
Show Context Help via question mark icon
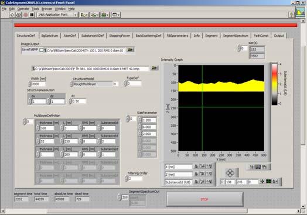291,15
